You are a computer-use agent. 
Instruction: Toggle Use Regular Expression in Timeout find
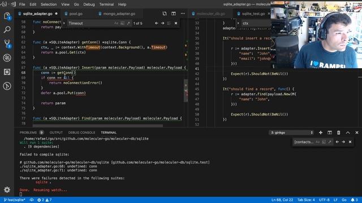128,23
